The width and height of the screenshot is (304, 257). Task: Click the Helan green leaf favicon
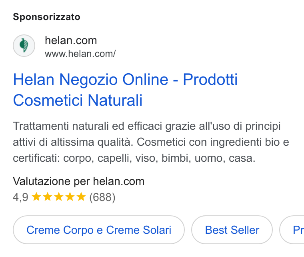[x=24, y=46]
